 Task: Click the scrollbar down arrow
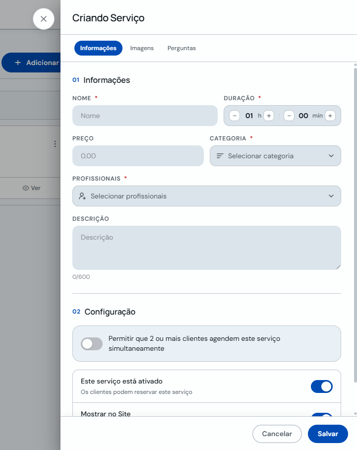356,414
